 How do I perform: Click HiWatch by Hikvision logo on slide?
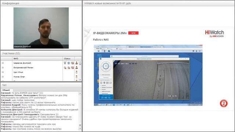point(214,34)
